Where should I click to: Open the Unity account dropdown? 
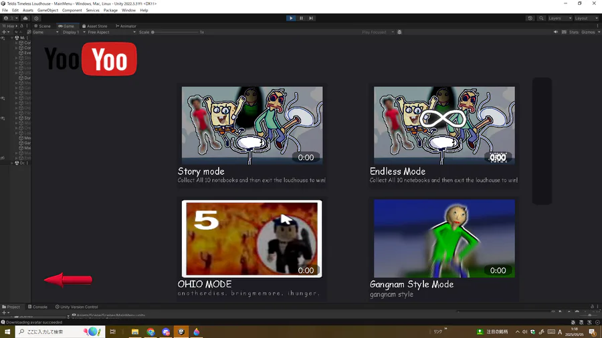point(10,18)
